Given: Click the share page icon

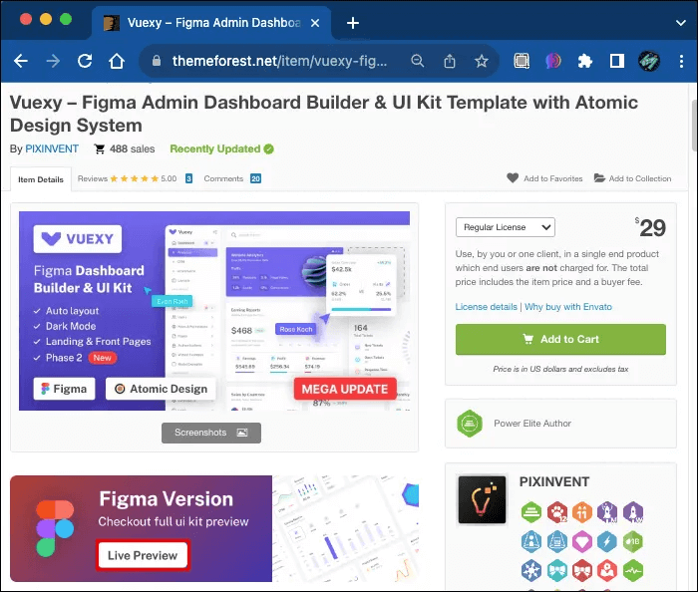Looking at the screenshot, I should click(x=450, y=61).
